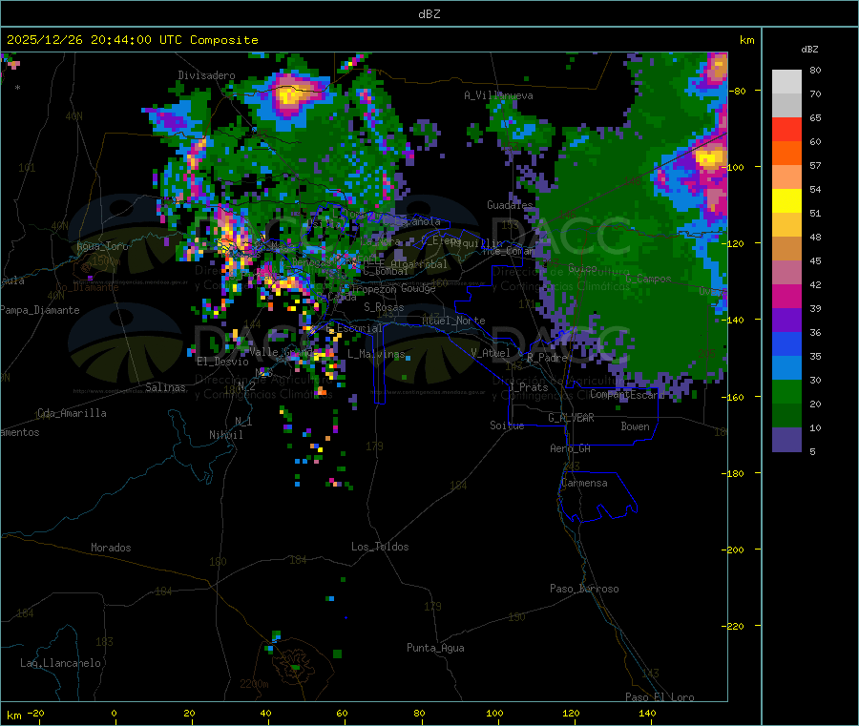This screenshot has height=726, width=859.
Task: Click the G_Campos map label
Action: pyautogui.click(x=648, y=279)
